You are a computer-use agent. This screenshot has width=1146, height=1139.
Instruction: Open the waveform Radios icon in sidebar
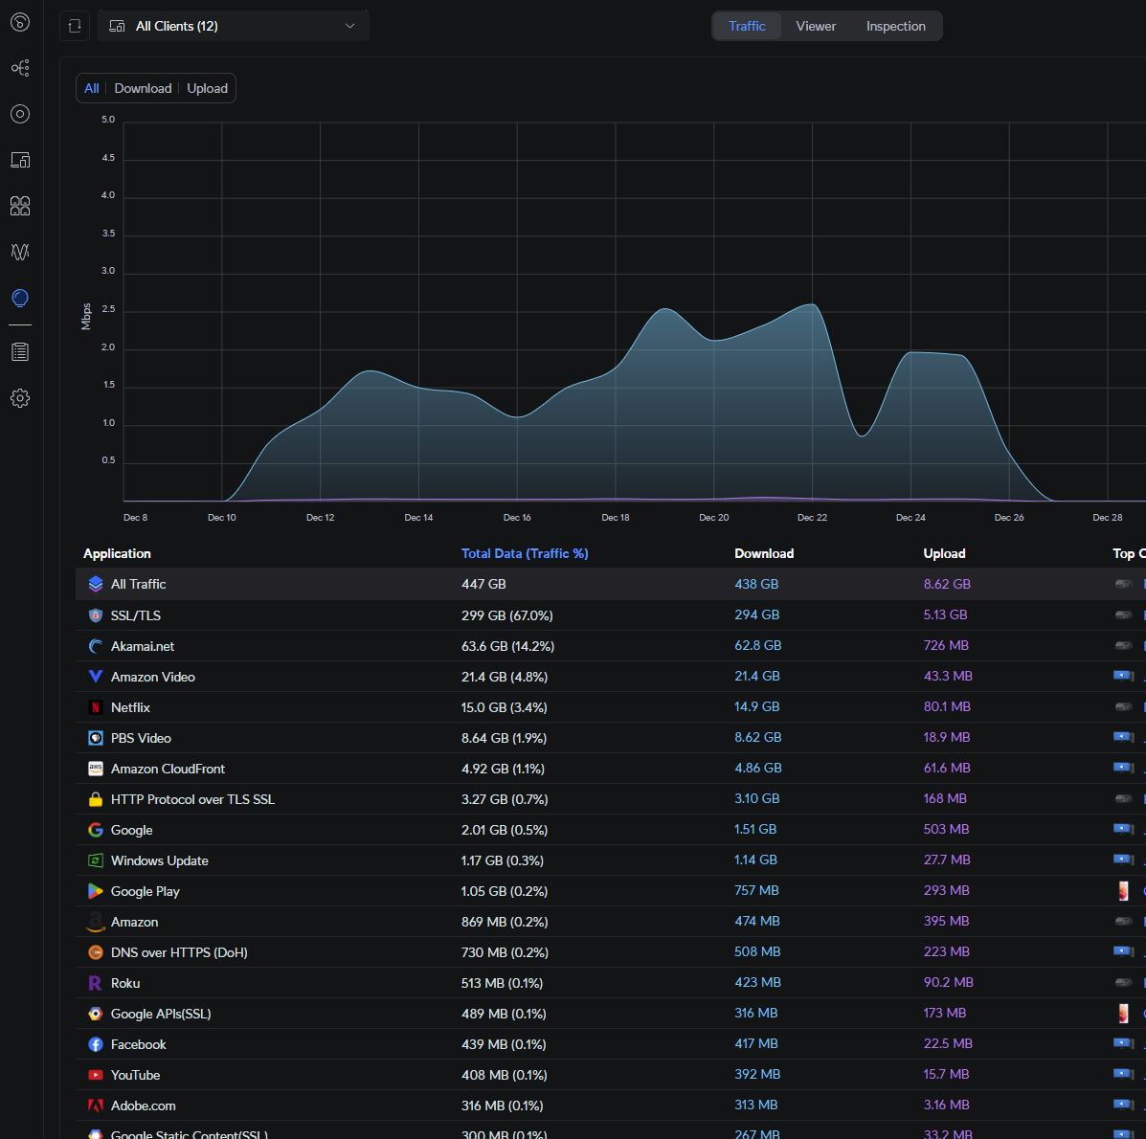(20, 252)
